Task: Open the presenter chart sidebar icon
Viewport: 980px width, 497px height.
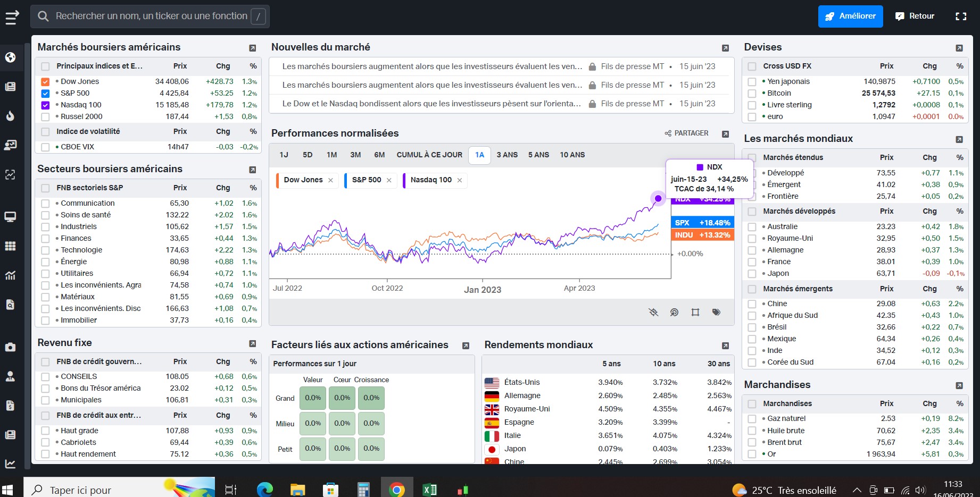Action: point(10,145)
